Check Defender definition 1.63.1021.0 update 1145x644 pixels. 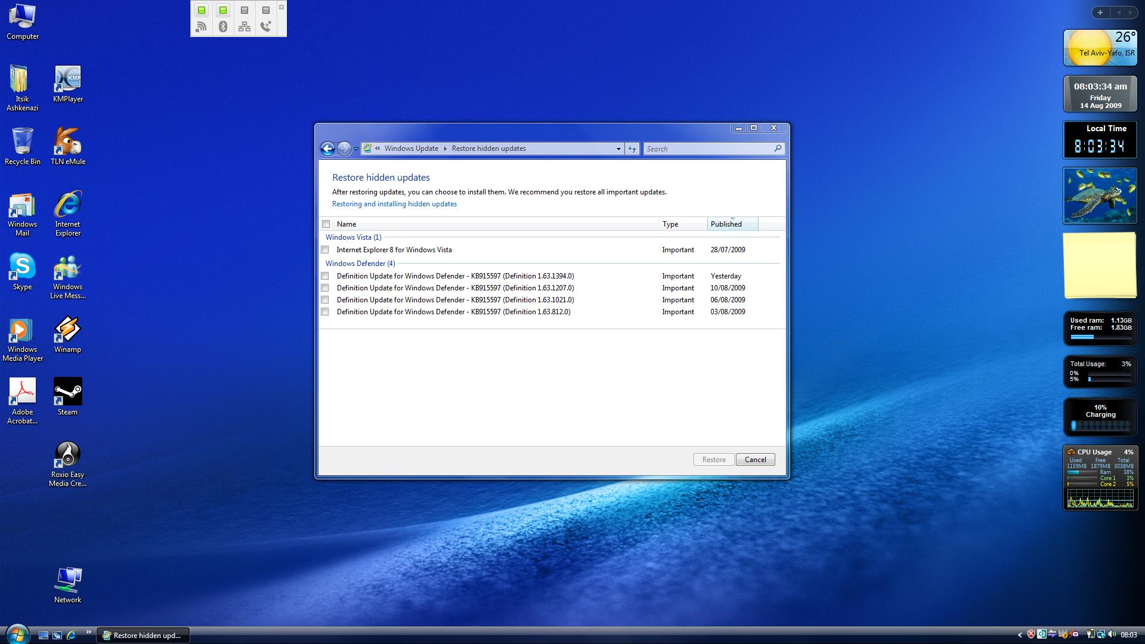325,300
